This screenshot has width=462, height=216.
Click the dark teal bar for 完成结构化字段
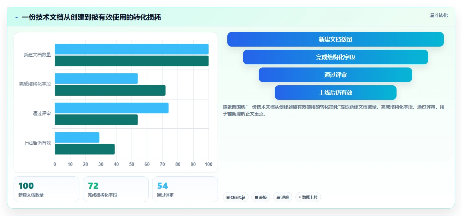pyautogui.click(x=110, y=90)
